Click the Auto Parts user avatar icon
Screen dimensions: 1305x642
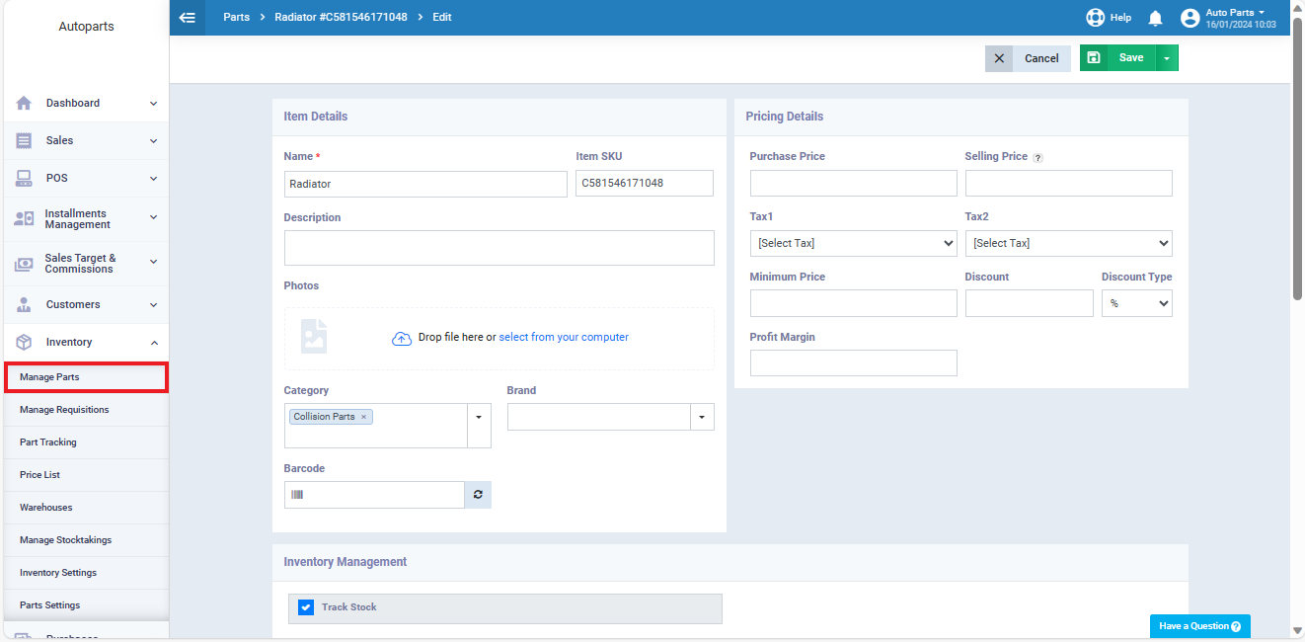point(1190,18)
